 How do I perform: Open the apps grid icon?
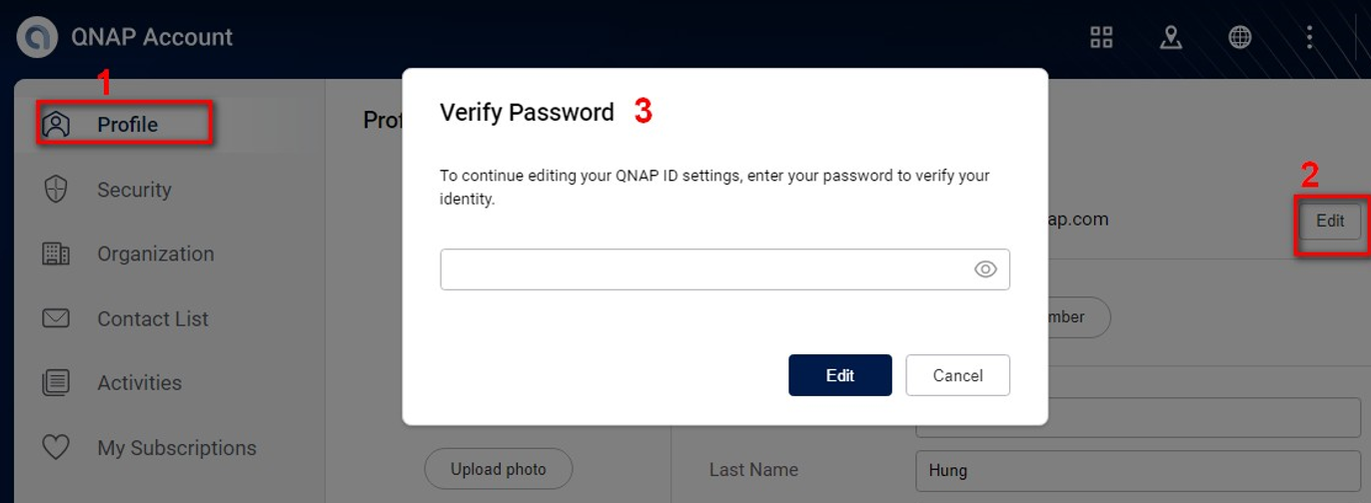point(1101,38)
